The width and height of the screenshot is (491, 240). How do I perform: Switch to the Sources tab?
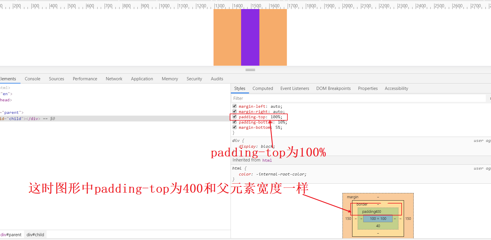click(57, 79)
